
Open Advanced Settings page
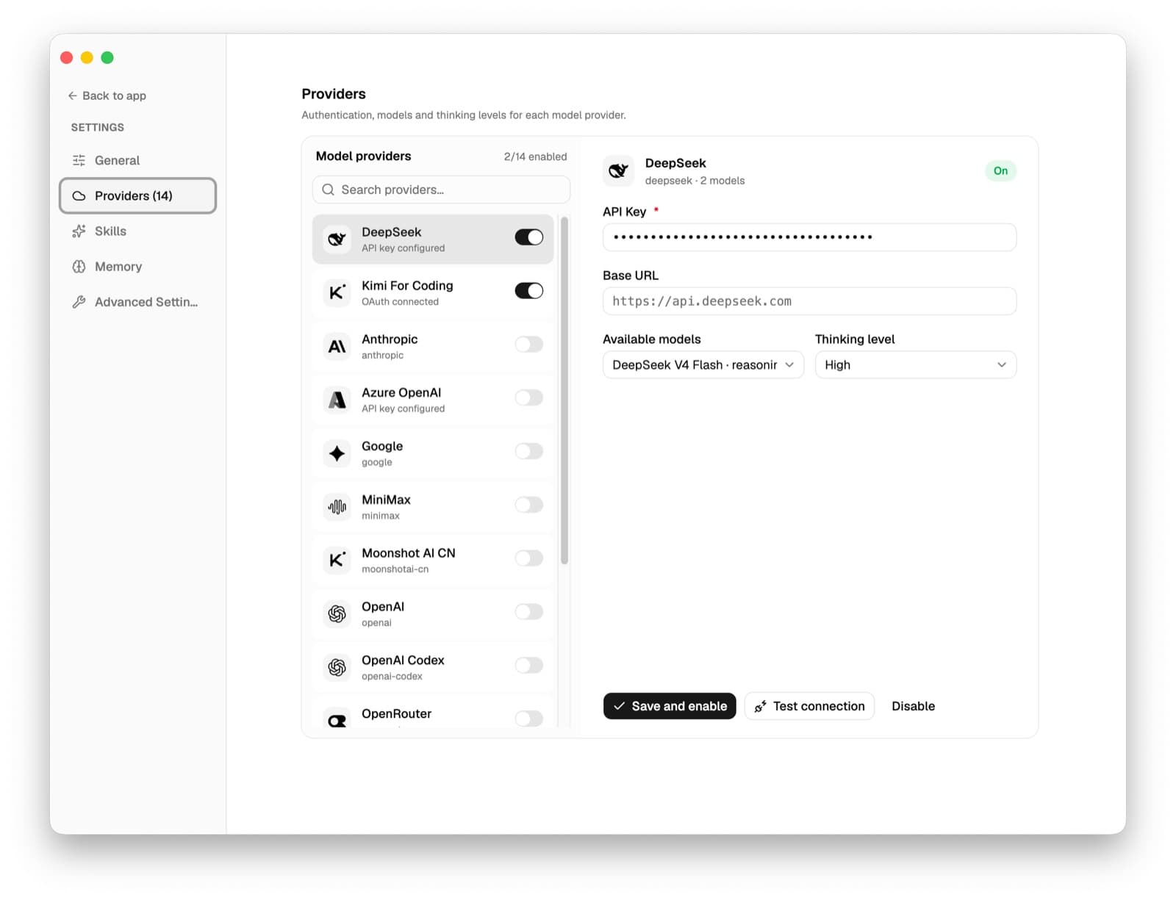(x=138, y=302)
